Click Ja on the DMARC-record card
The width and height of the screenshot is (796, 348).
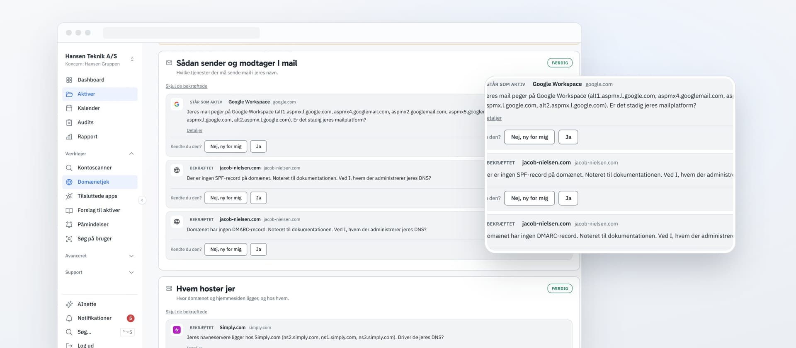(x=258, y=249)
